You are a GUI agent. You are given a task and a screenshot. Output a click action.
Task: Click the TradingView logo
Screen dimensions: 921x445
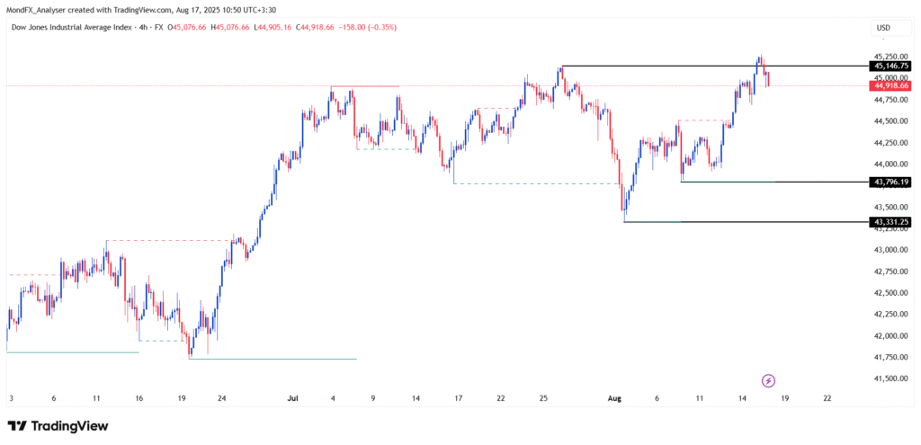[x=58, y=426]
